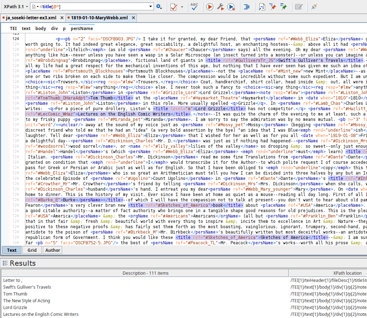Viewport: 367px width, 318px height.
Task: Click line number 124 of first paragraph line
Action: click(16, 39)
